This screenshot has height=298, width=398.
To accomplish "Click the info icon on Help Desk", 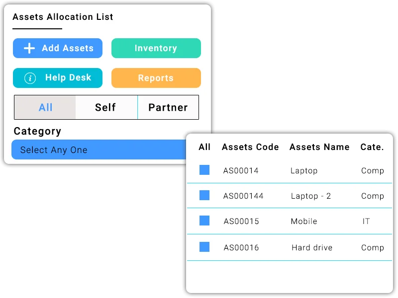I will click(30, 78).
